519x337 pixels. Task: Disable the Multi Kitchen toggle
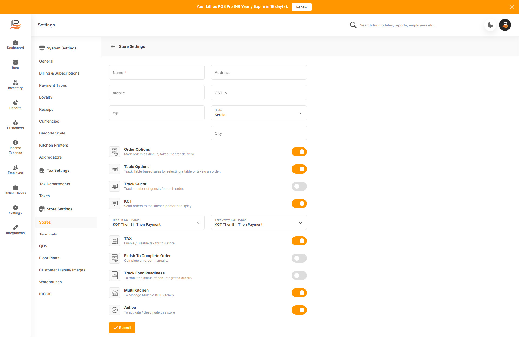pos(299,293)
